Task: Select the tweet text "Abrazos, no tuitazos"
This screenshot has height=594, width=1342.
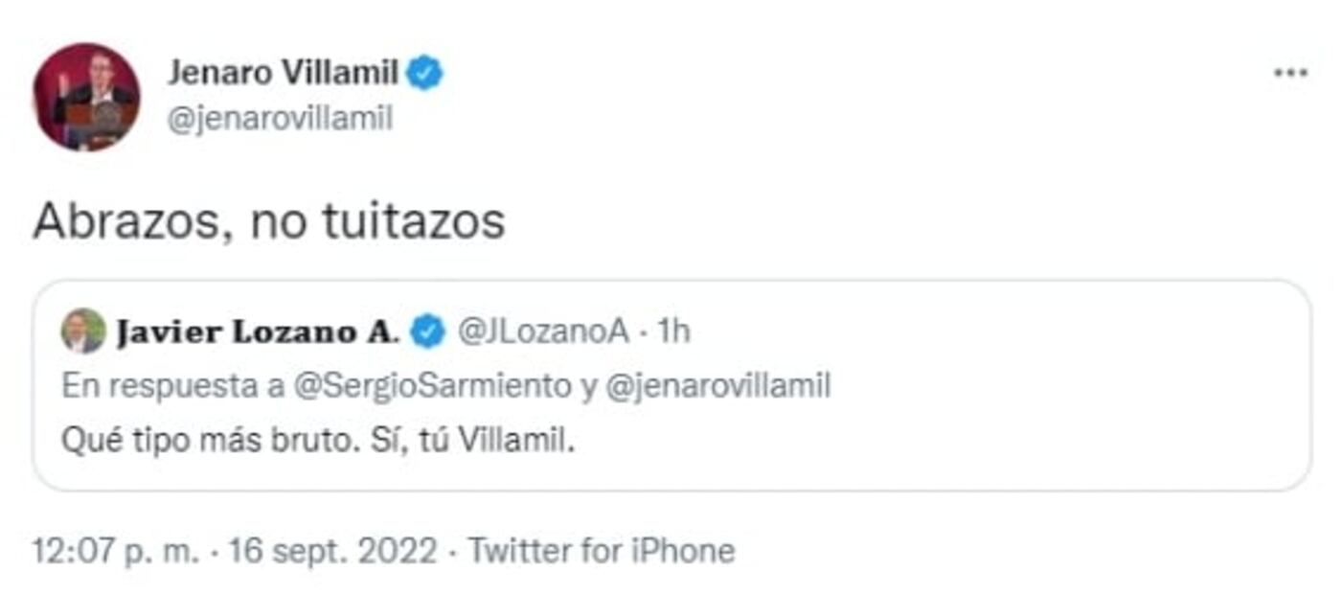Action: pyautogui.click(x=269, y=222)
